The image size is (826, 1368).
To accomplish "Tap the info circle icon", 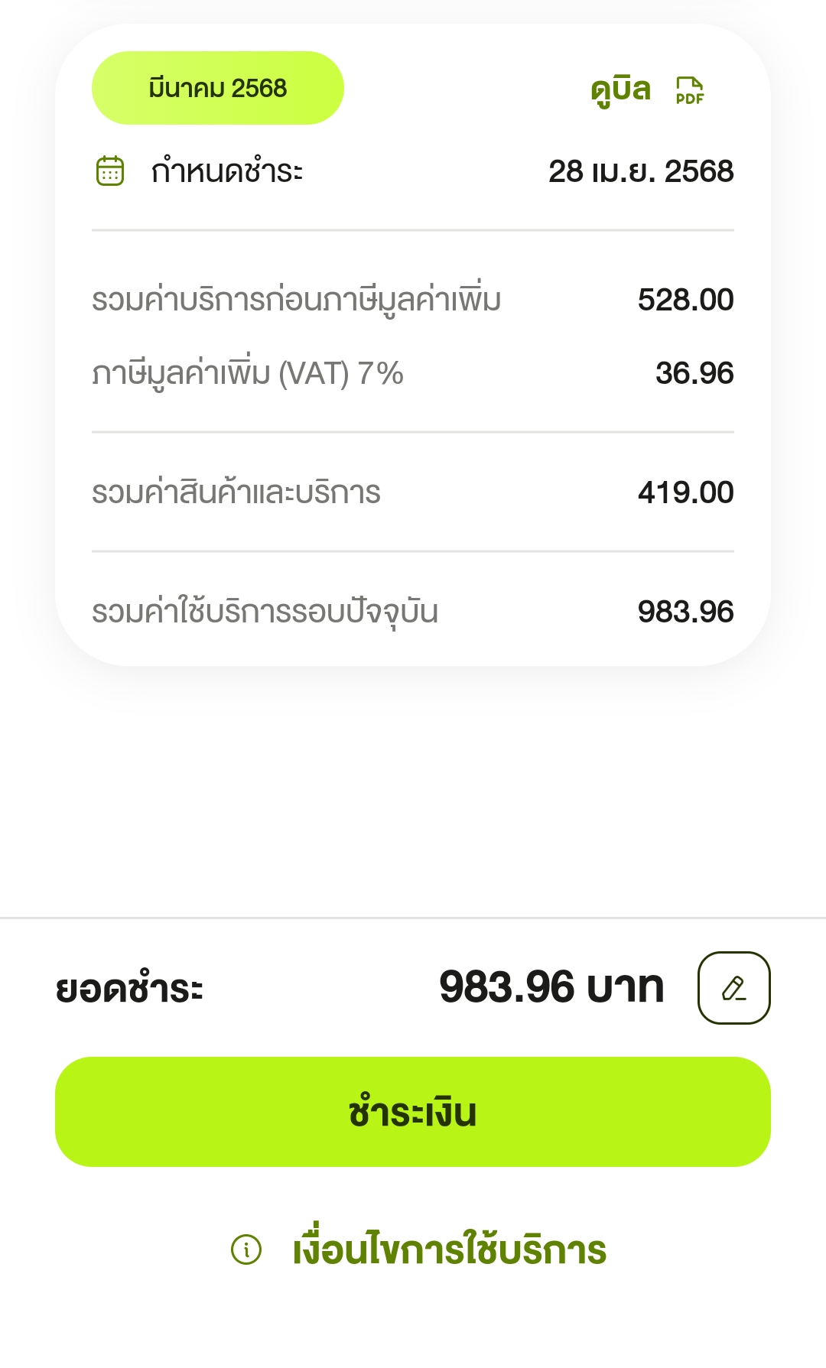I will pyautogui.click(x=246, y=1249).
